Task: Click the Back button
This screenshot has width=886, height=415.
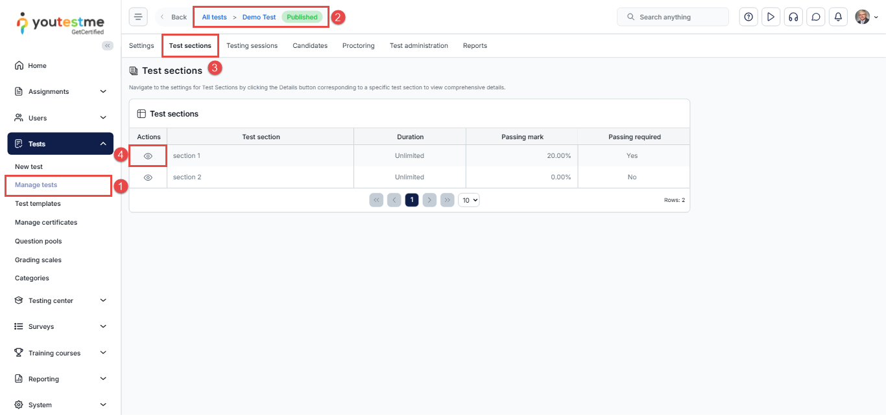Action: (173, 17)
